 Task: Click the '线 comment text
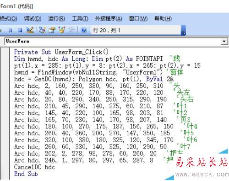click(x=175, y=59)
